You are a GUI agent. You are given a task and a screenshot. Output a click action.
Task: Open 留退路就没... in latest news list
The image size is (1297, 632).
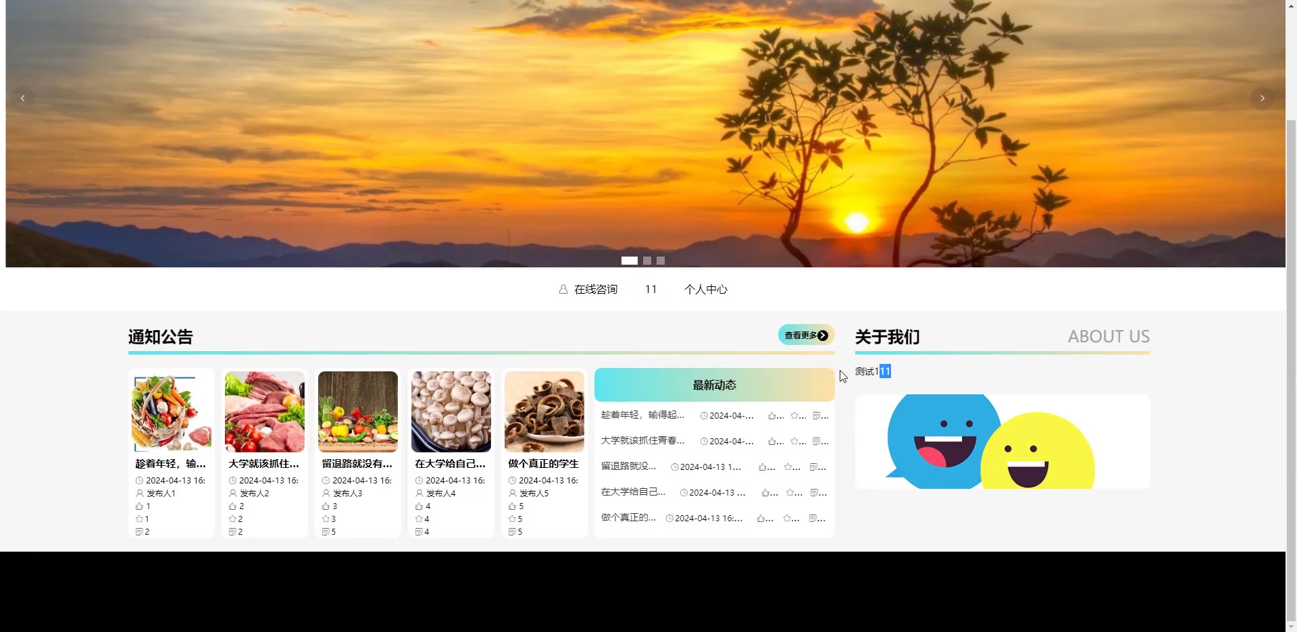pyautogui.click(x=628, y=466)
